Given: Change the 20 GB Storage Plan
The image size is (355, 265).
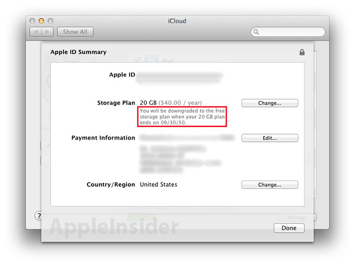Looking at the screenshot, I should point(270,103).
